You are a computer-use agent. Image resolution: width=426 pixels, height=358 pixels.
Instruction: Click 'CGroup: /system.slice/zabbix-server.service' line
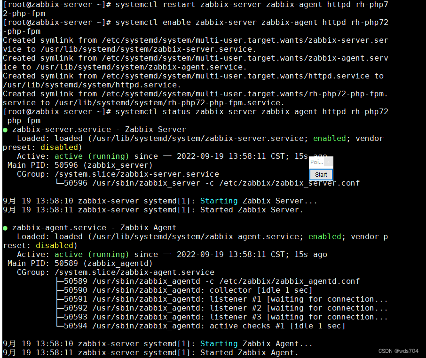click(118, 174)
